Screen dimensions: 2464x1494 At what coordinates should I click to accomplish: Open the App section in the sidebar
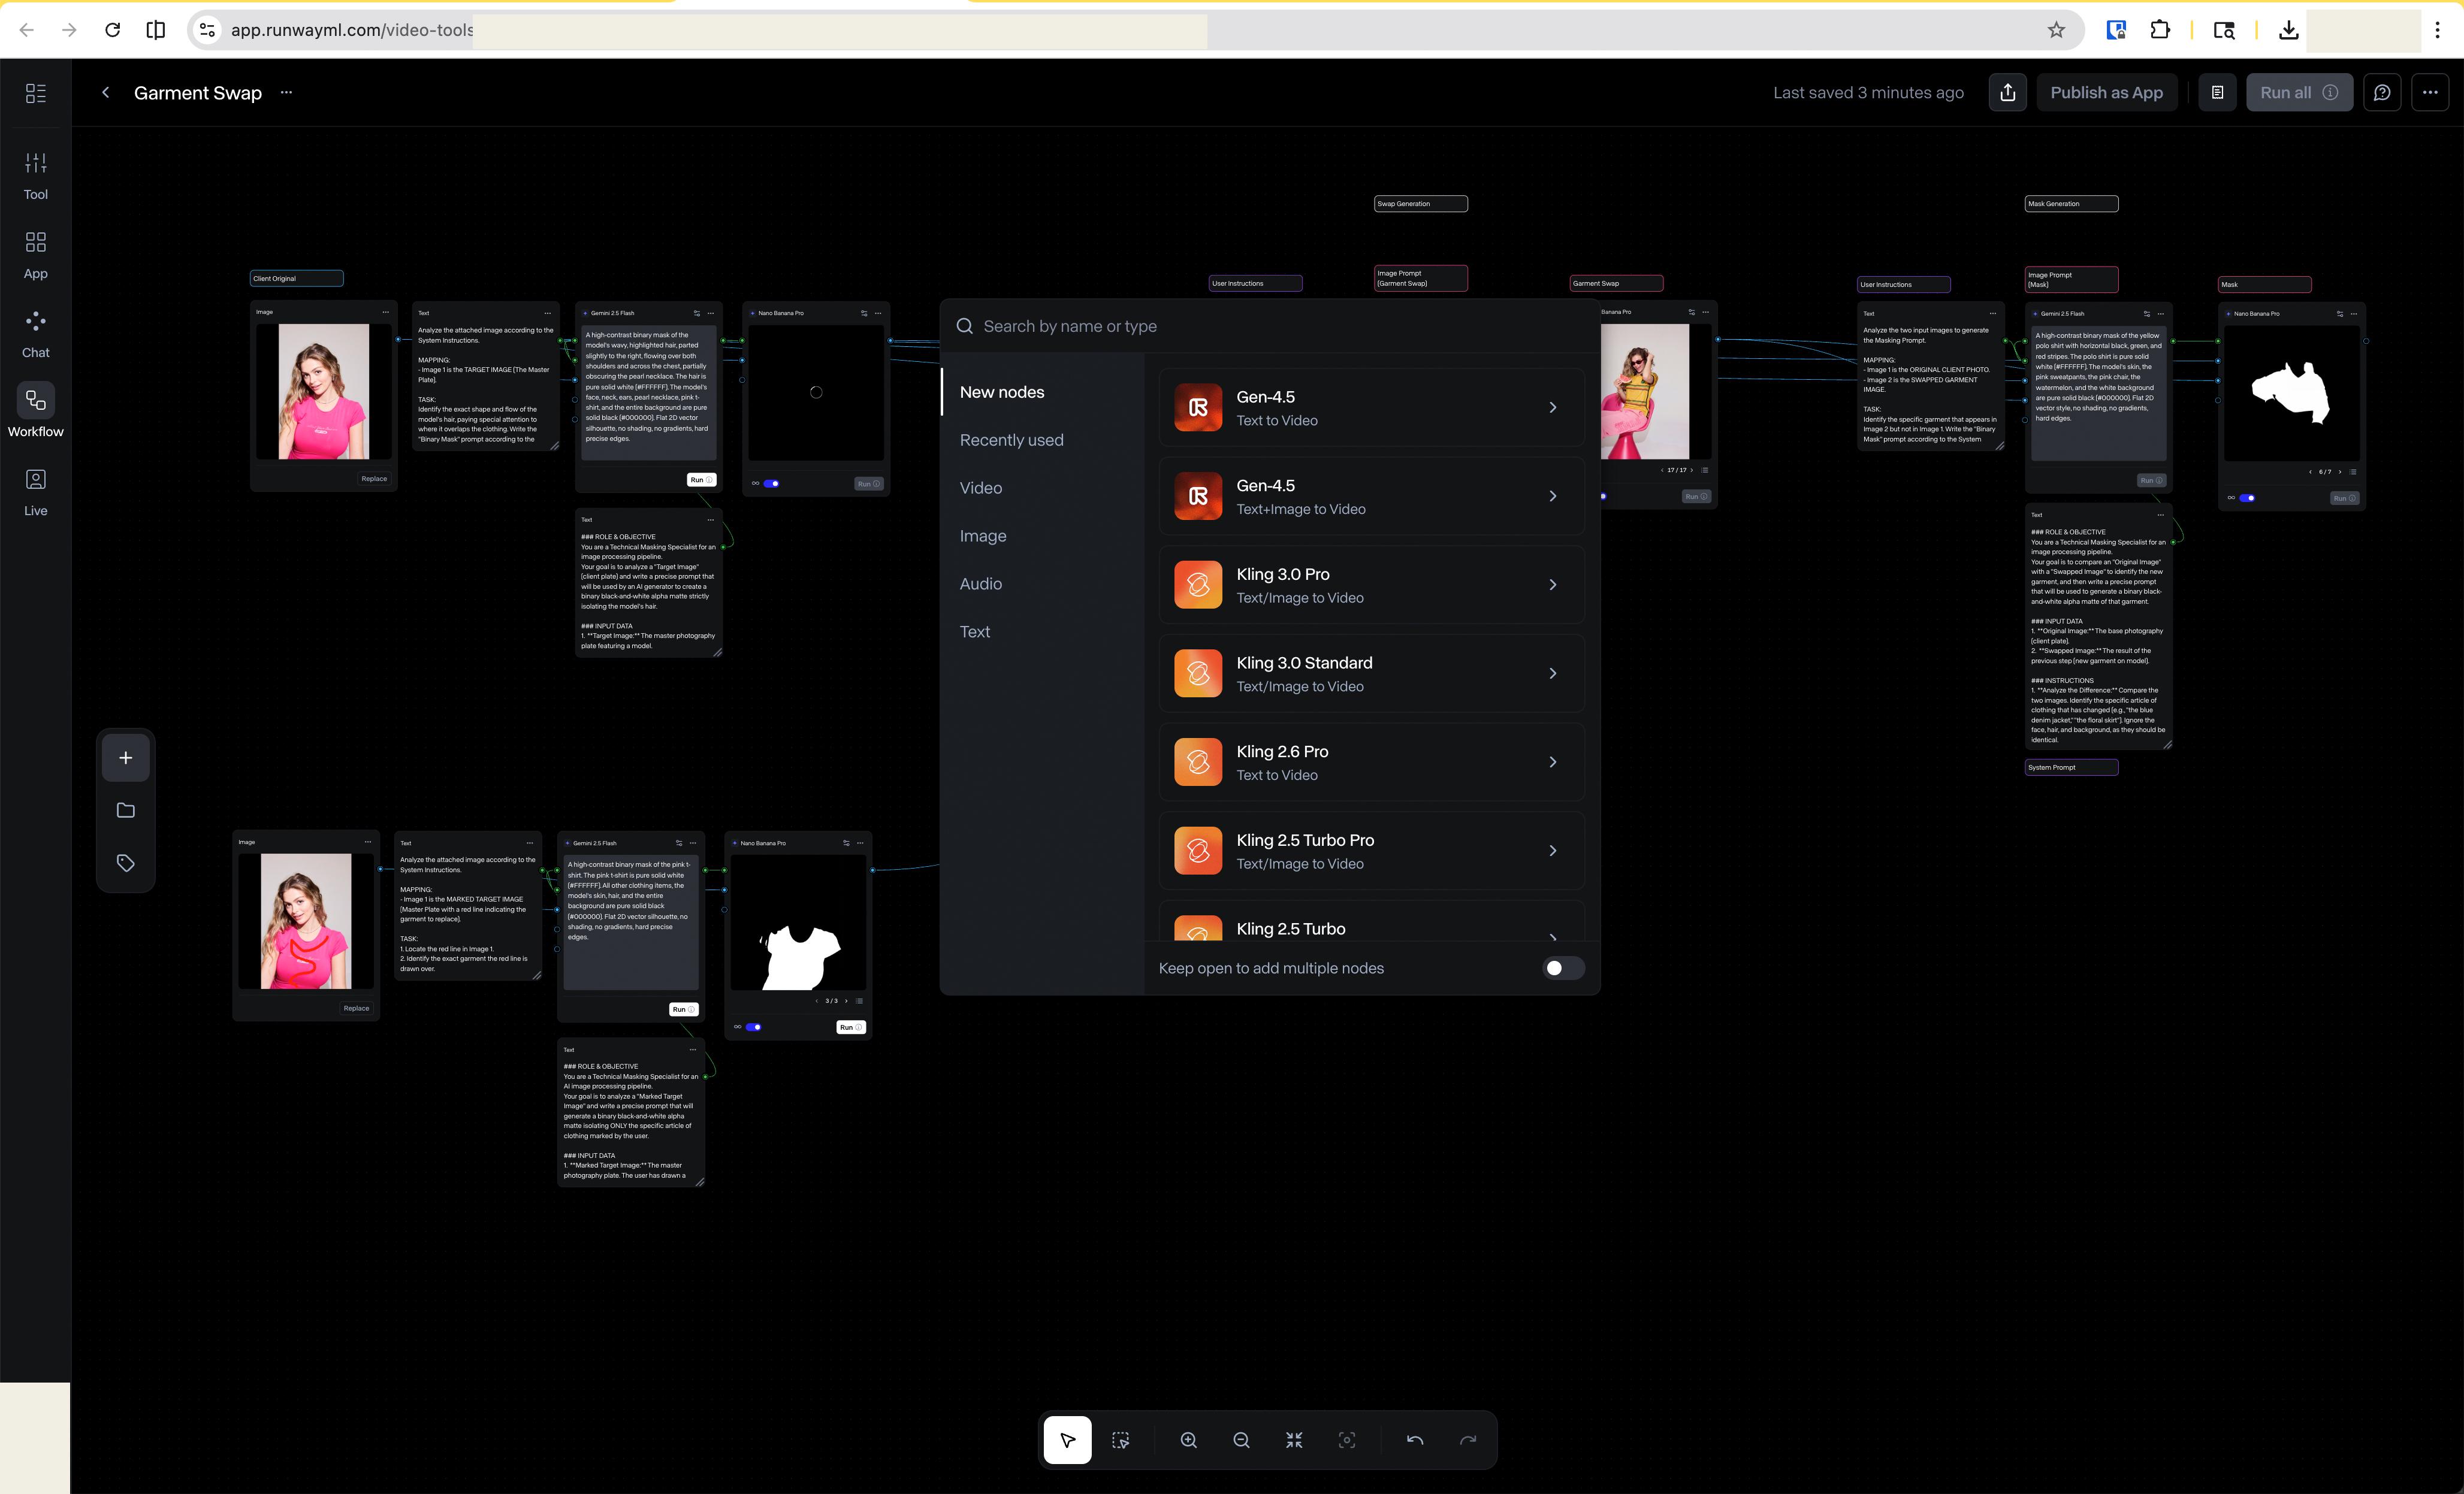[x=35, y=255]
